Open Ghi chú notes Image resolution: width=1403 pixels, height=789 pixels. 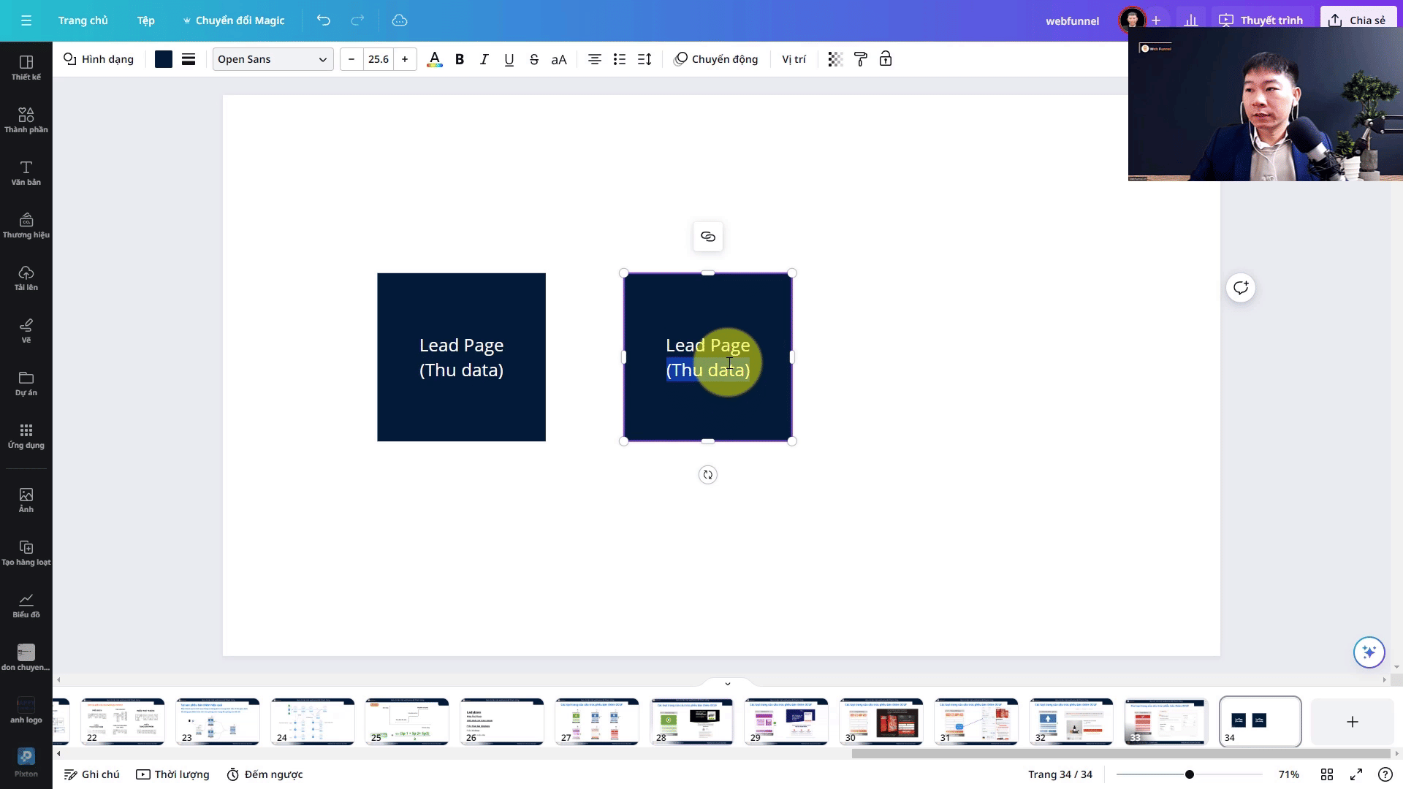92,774
